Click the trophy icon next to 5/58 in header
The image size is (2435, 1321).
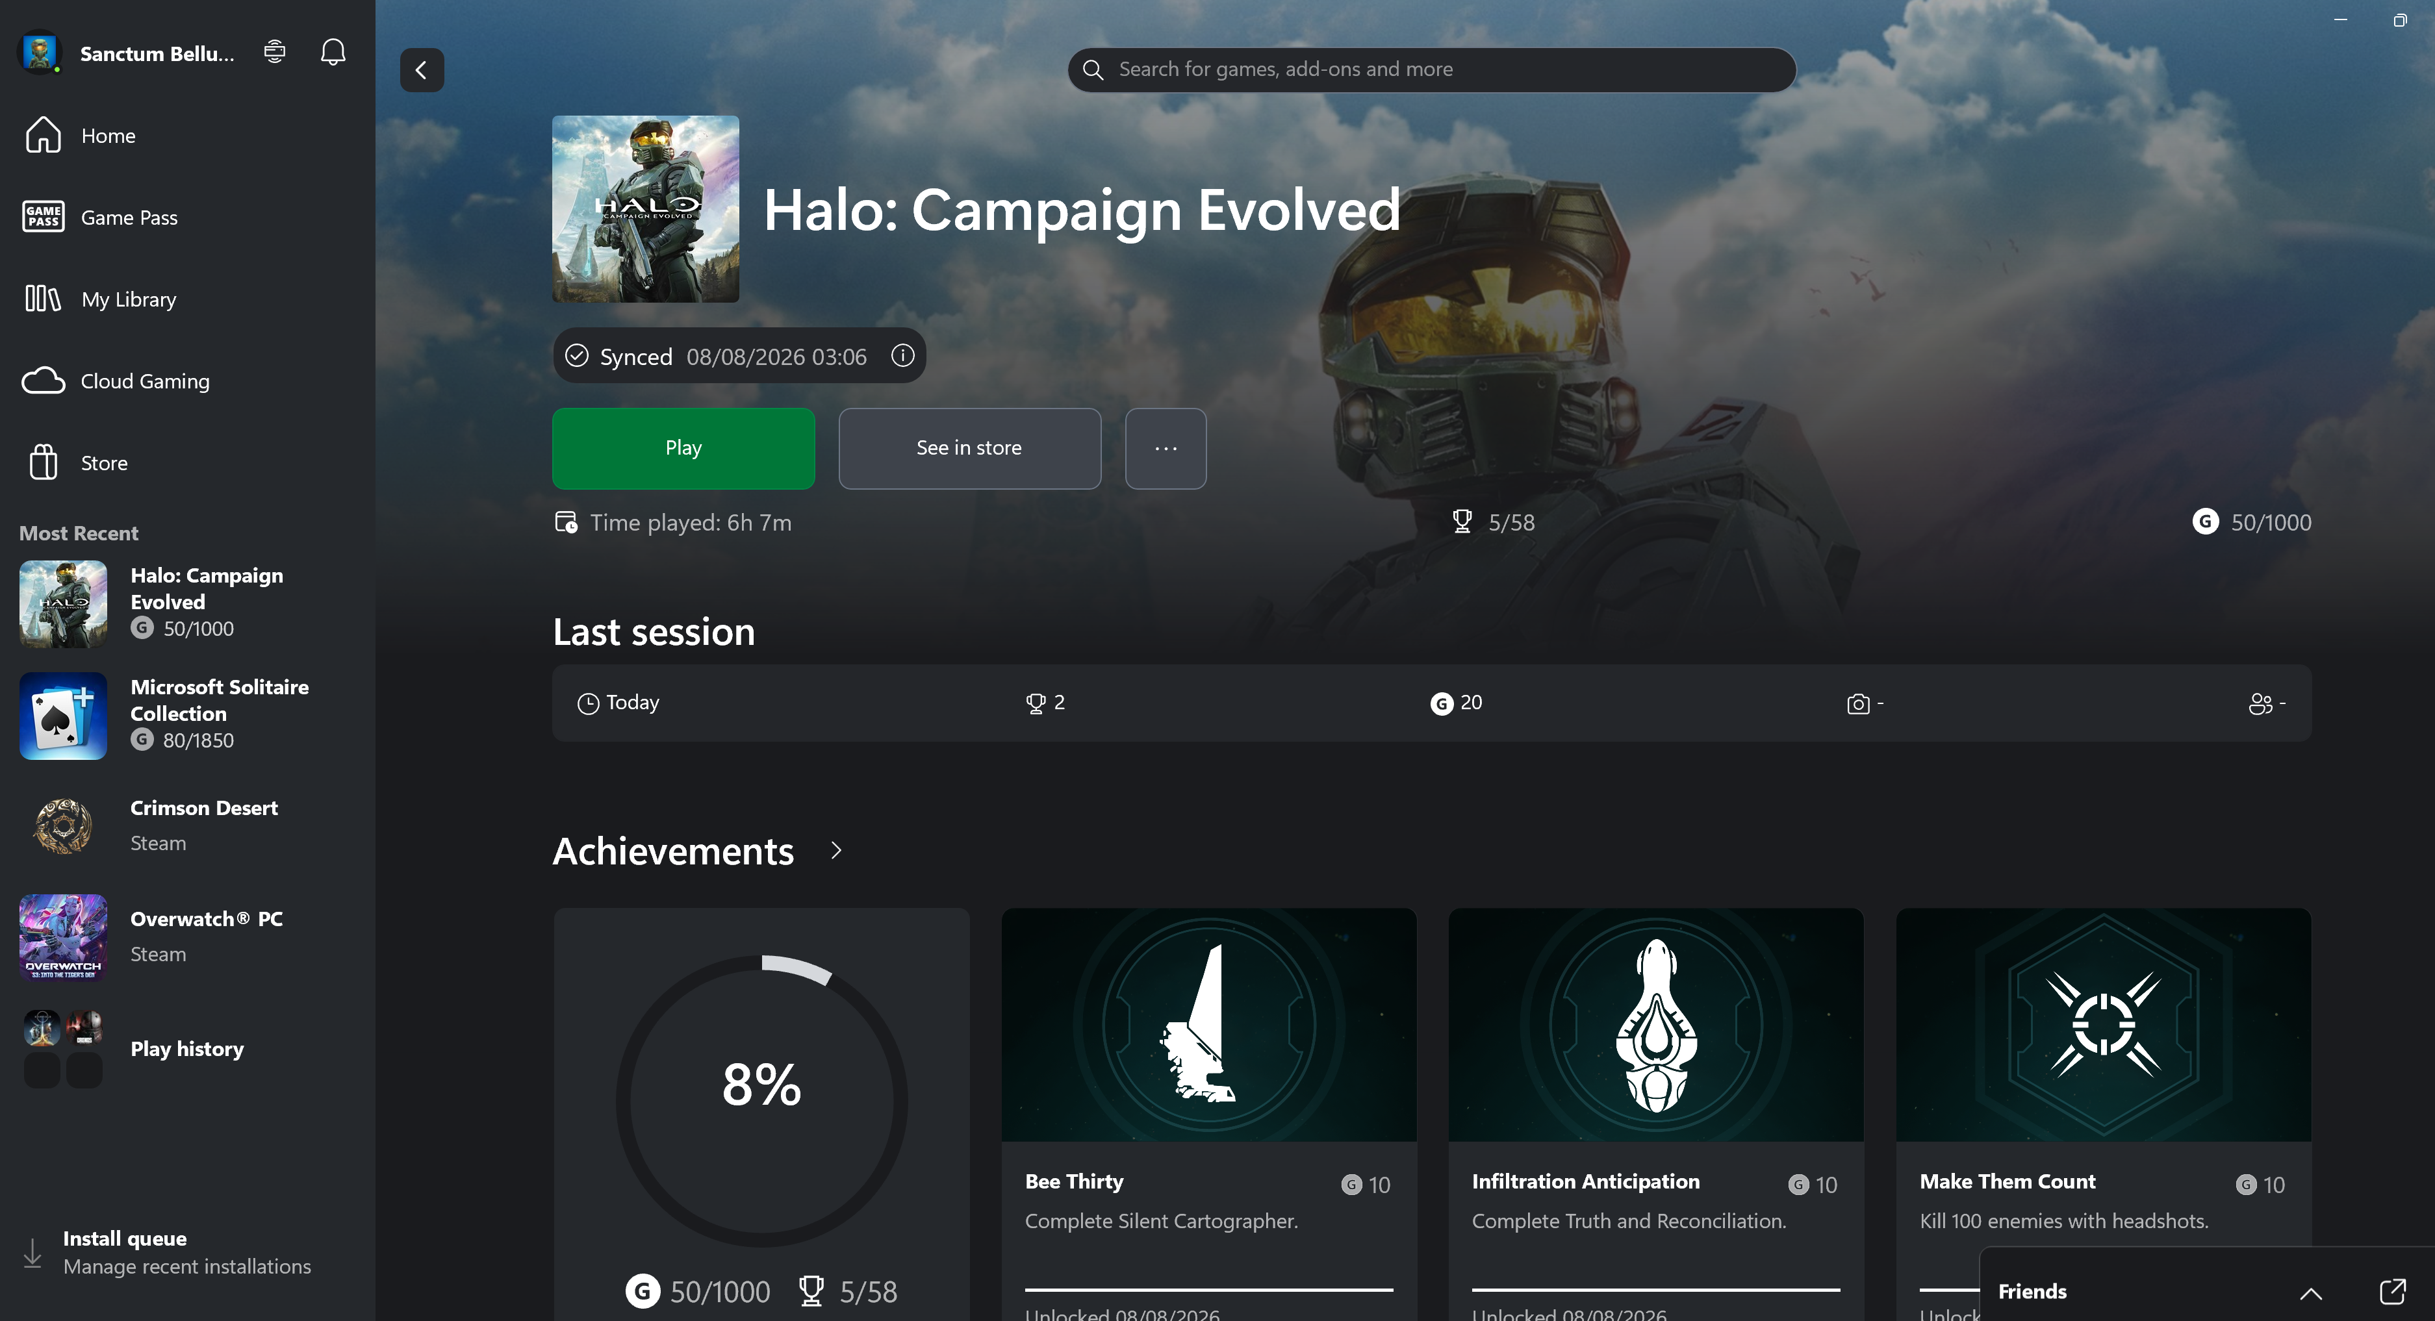(x=1462, y=522)
